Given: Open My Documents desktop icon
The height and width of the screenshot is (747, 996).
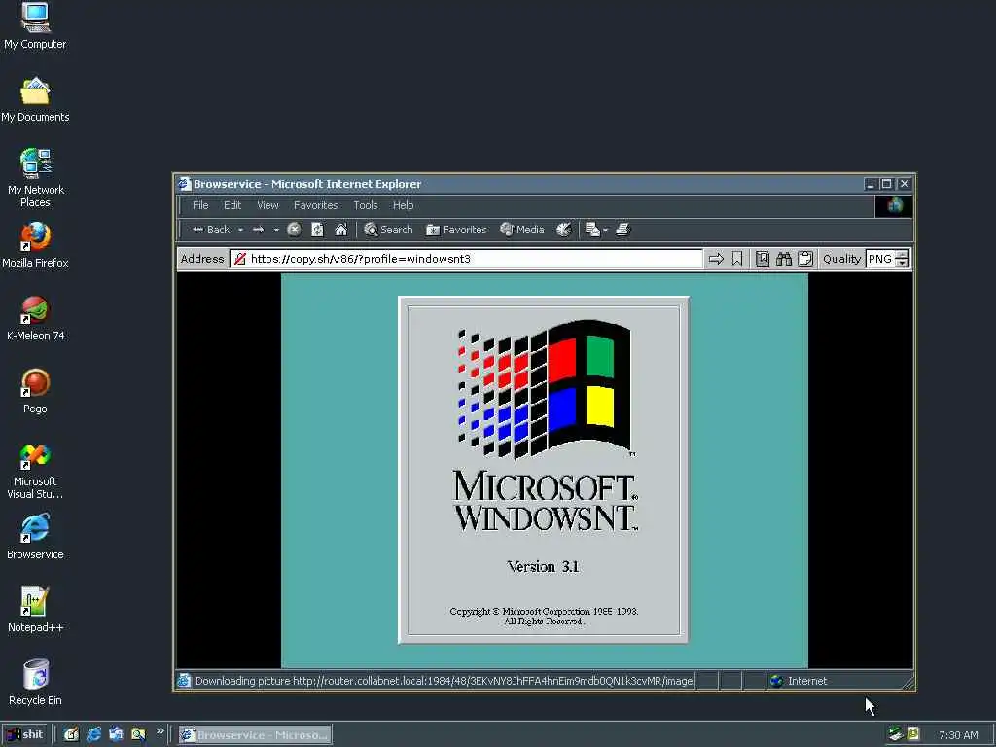Looking at the screenshot, I should (x=35, y=100).
